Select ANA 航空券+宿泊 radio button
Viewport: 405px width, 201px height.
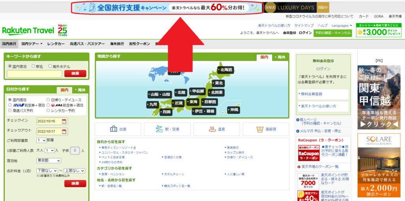click(x=10, y=105)
